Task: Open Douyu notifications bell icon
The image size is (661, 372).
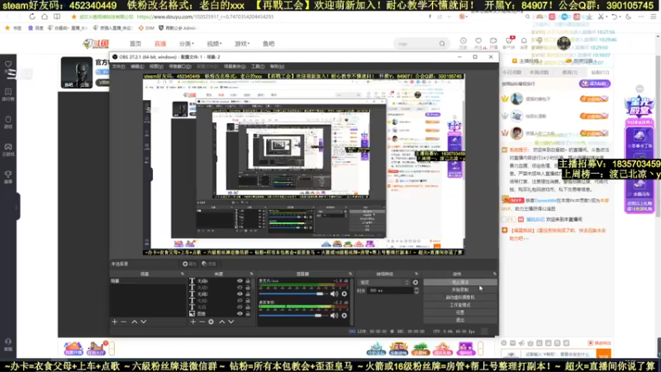Action: 524,41
